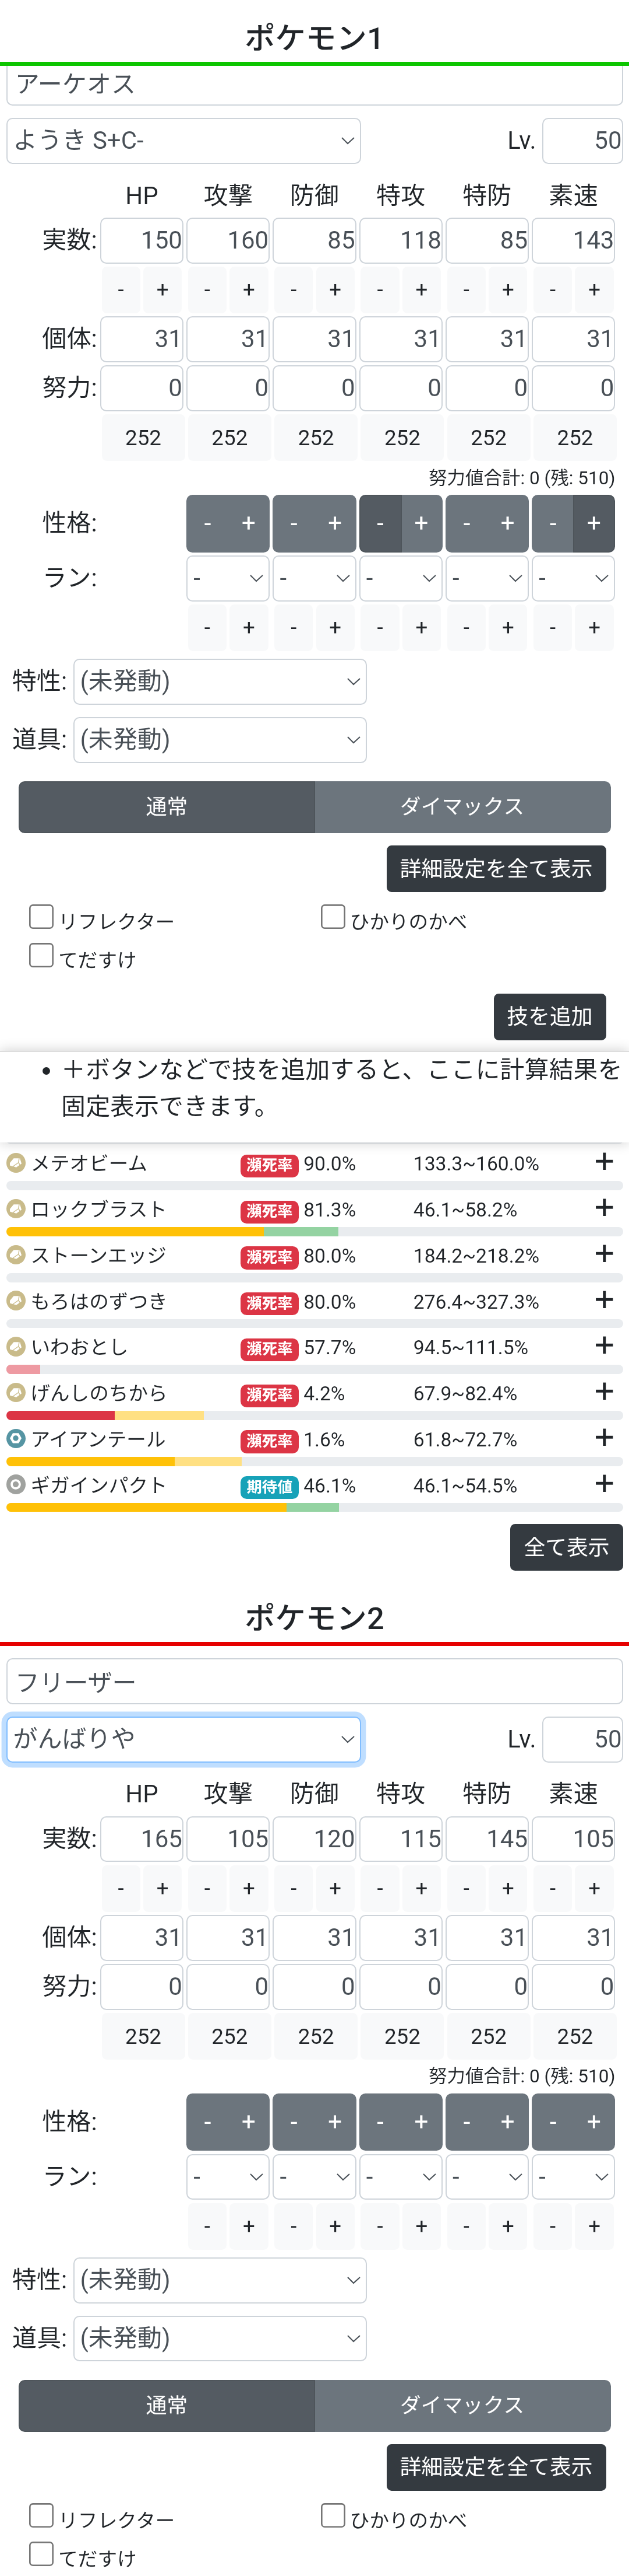The height and width of the screenshot is (2576, 629).
Task: Open Pokemon 1 特性 dropdown
Action: pos(220,682)
